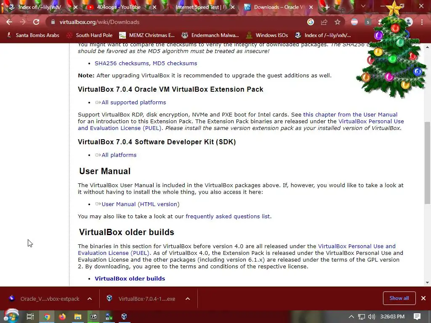Open the Chrome three-dot menu

tap(422, 22)
